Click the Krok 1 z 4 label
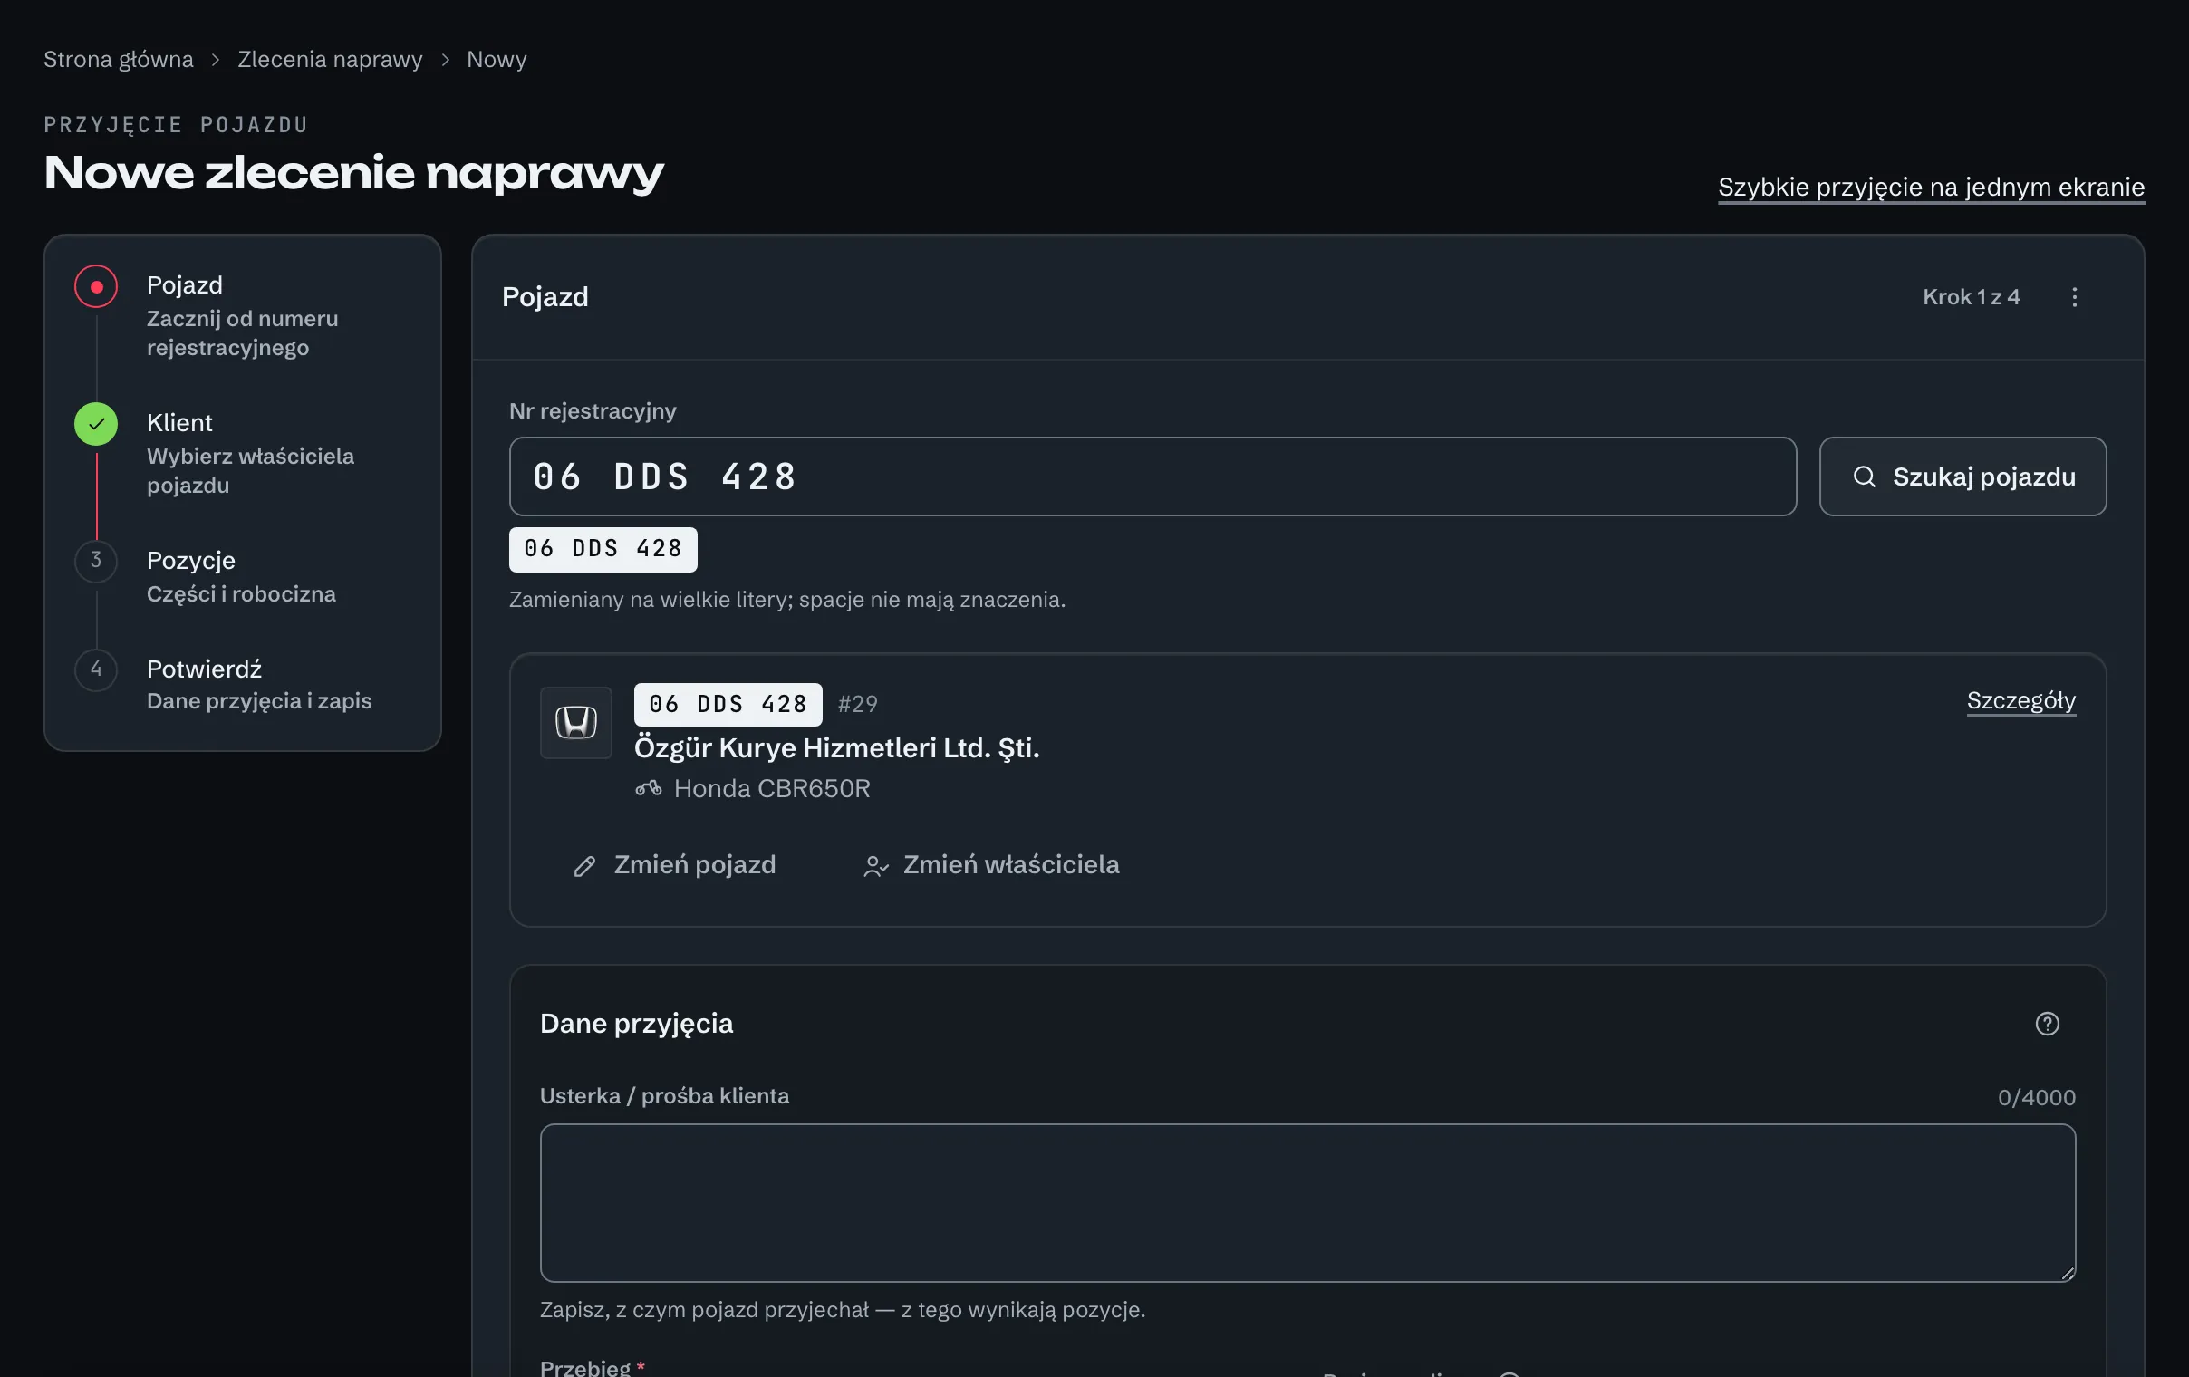Viewport: 2189px width, 1377px height. click(1970, 297)
